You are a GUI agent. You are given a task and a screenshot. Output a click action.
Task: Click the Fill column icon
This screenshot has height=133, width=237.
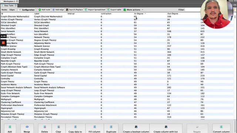pyautogui.click(x=94, y=127)
